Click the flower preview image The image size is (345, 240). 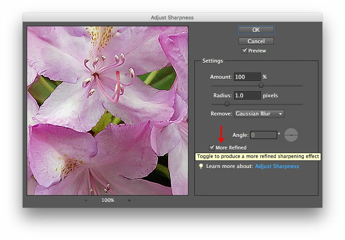[108, 111]
